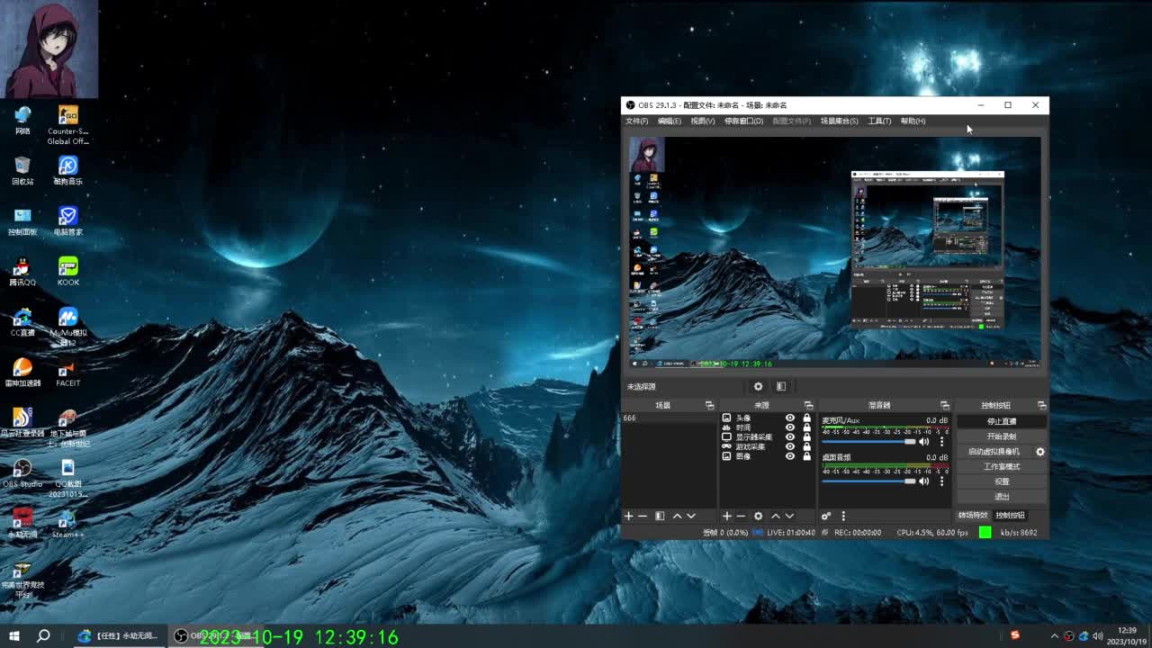Move source up in sources toolbar
This screenshot has height=648, width=1152.
pyautogui.click(x=775, y=516)
